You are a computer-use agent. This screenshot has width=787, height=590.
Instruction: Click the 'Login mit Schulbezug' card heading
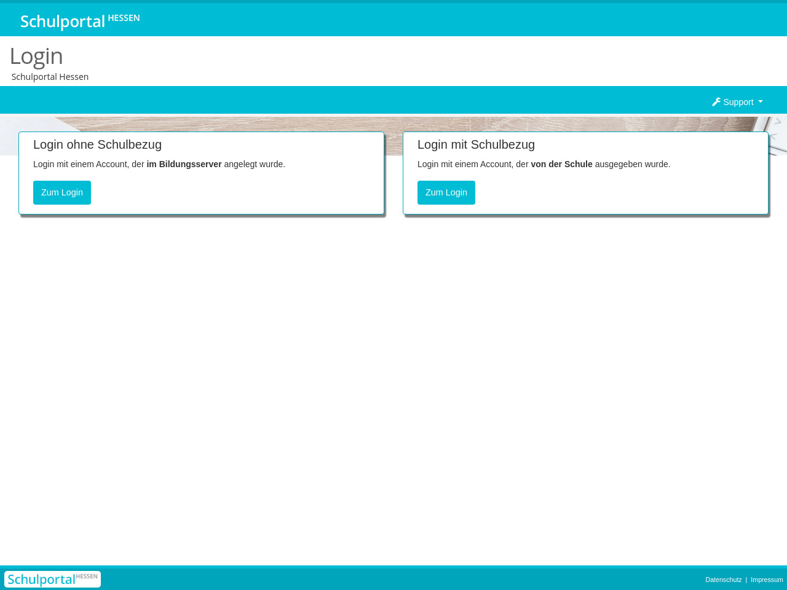[476, 144]
